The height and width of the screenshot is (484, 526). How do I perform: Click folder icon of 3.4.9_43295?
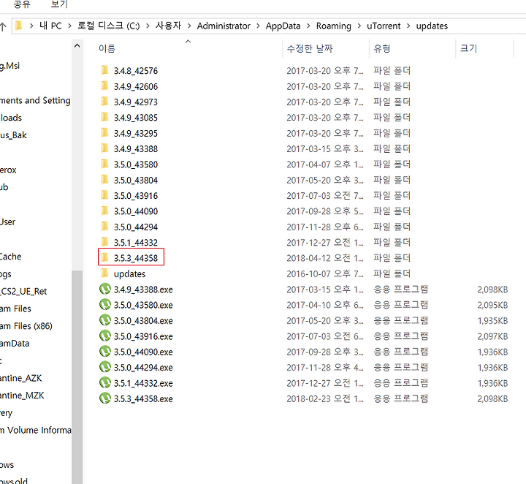coord(104,133)
